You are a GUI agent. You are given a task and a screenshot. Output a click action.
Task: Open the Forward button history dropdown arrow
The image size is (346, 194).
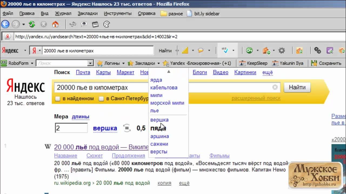point(24,25)
